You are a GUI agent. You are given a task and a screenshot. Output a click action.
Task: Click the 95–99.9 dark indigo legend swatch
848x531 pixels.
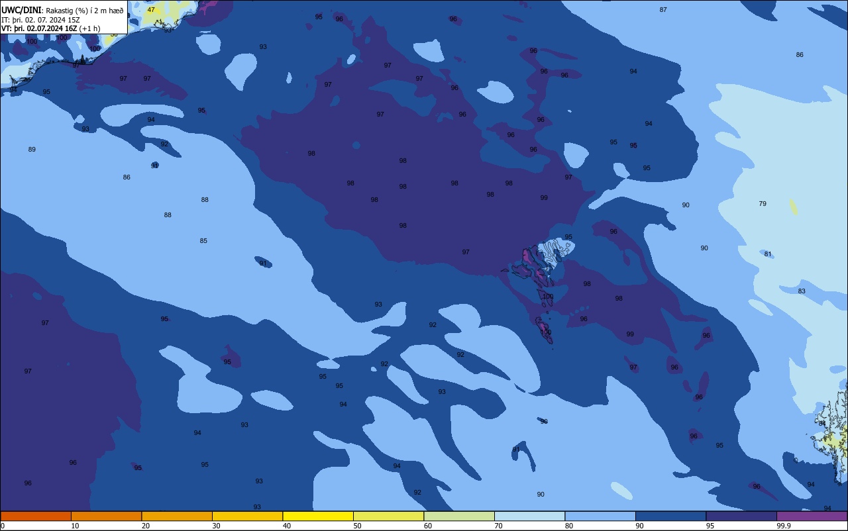pyautogui.click(x=741, y=516)
